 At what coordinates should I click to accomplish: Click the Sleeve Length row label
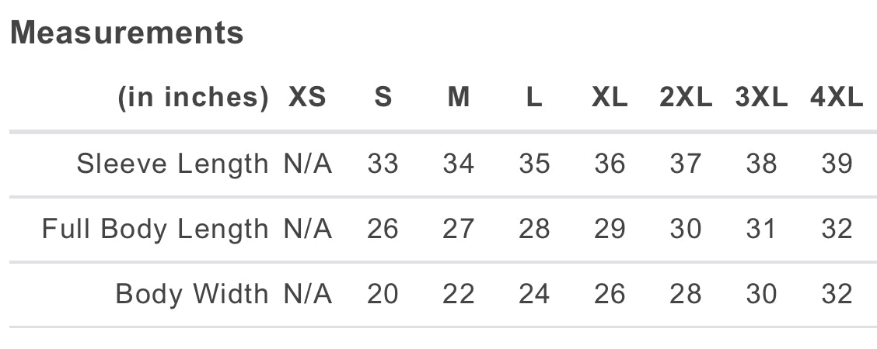tap(172, 164)
